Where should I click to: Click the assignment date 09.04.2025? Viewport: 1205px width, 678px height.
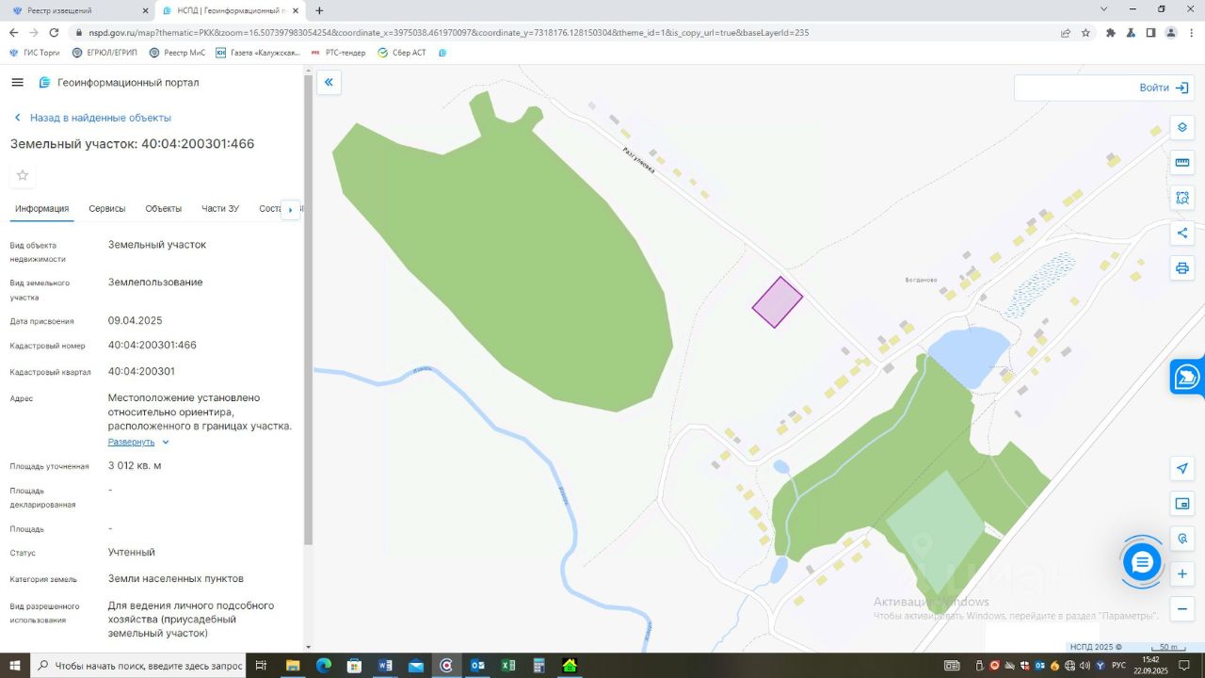[136, 320]
